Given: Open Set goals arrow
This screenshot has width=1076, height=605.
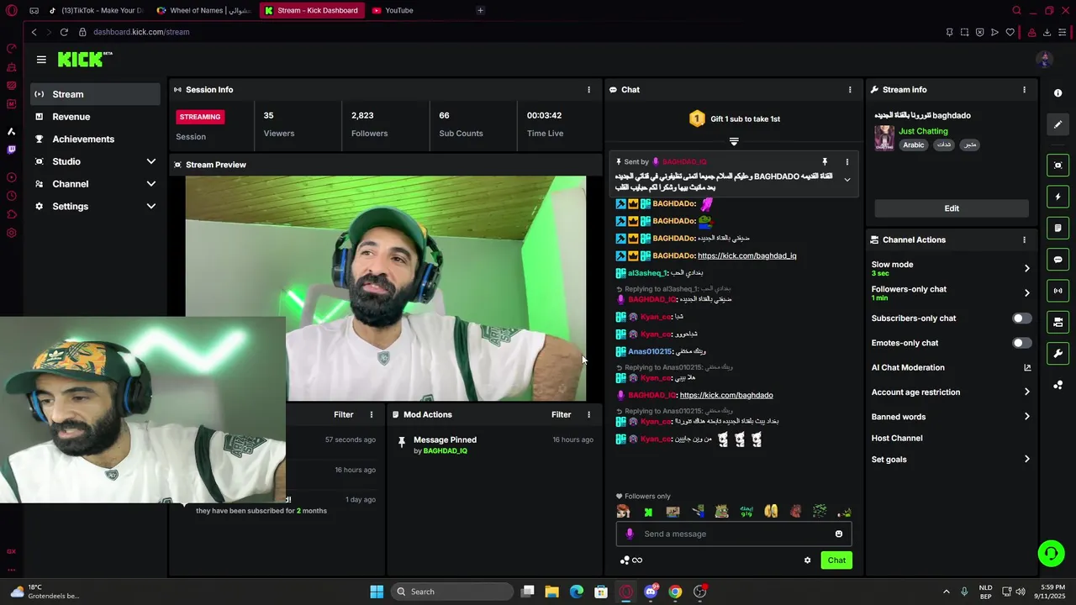Looking at the screenshot, I should [x=1026, y=460].
